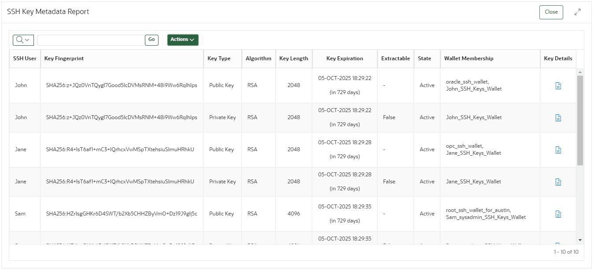This screenshot has height=270, width=594.
Task: Open Key Details for Sam's 4096-bit public key
Action: (558, 214)
